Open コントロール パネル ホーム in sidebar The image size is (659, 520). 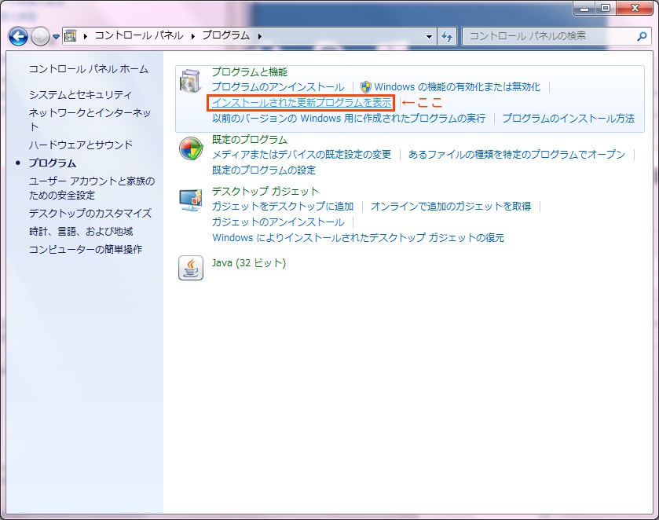[88, 69]
